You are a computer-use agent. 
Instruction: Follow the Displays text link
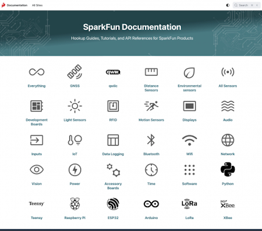pyautogui.click(x=190, y=120)
